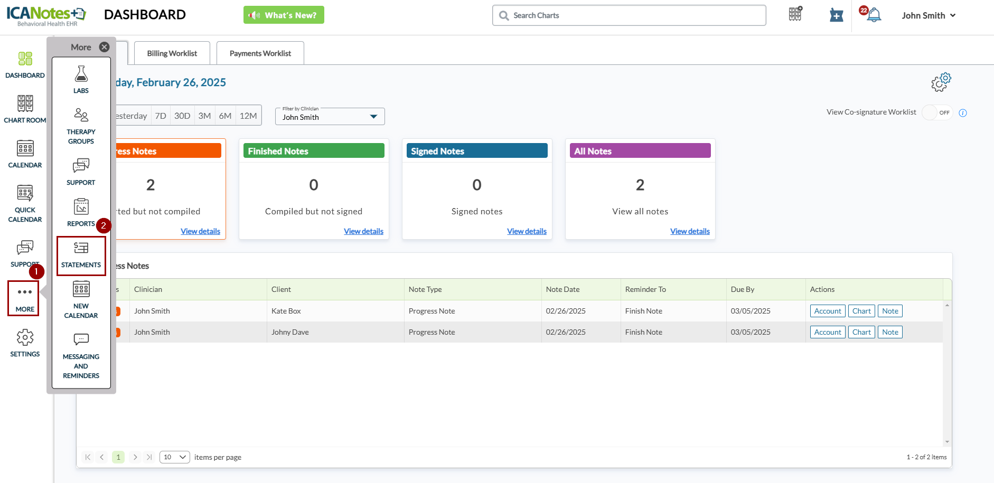Toggle View Co-signature Worklist switch
The height and width of the screenshot is (483, 994).
tap(937, 112)
